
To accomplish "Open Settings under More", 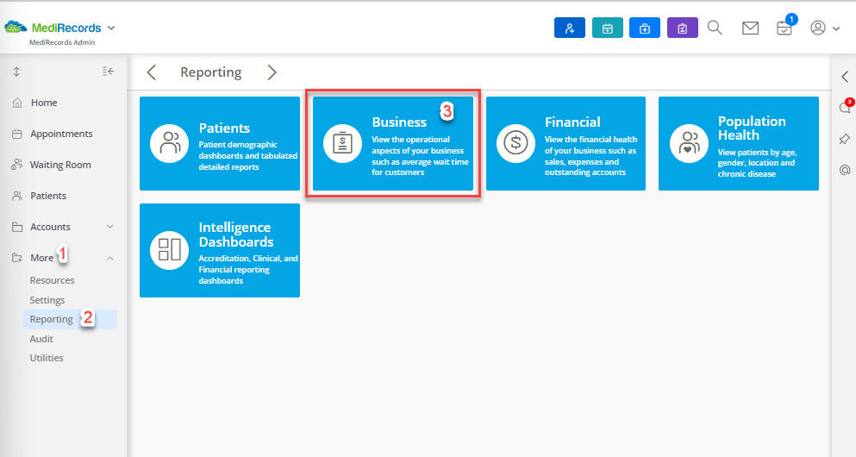I will tap(47, 300).
